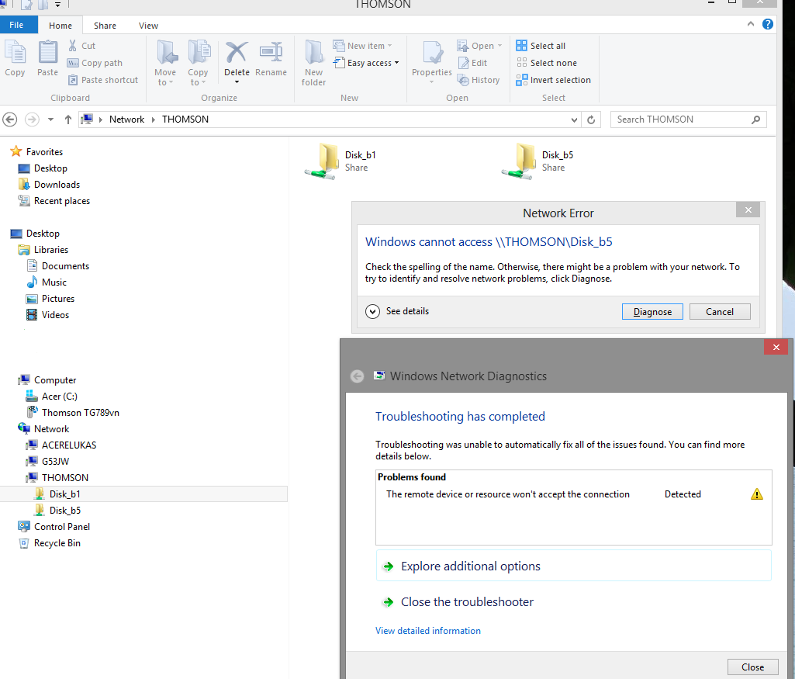
Task: Click the Copy ribbon icon
Action: 15,58
